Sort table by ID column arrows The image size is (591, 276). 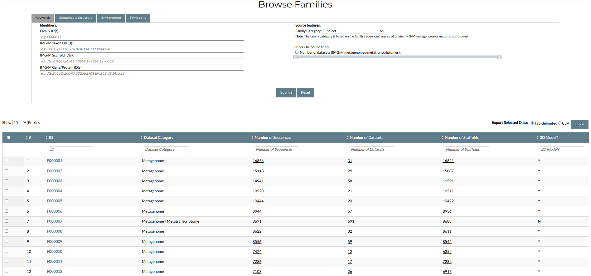[x=47, y=138]
